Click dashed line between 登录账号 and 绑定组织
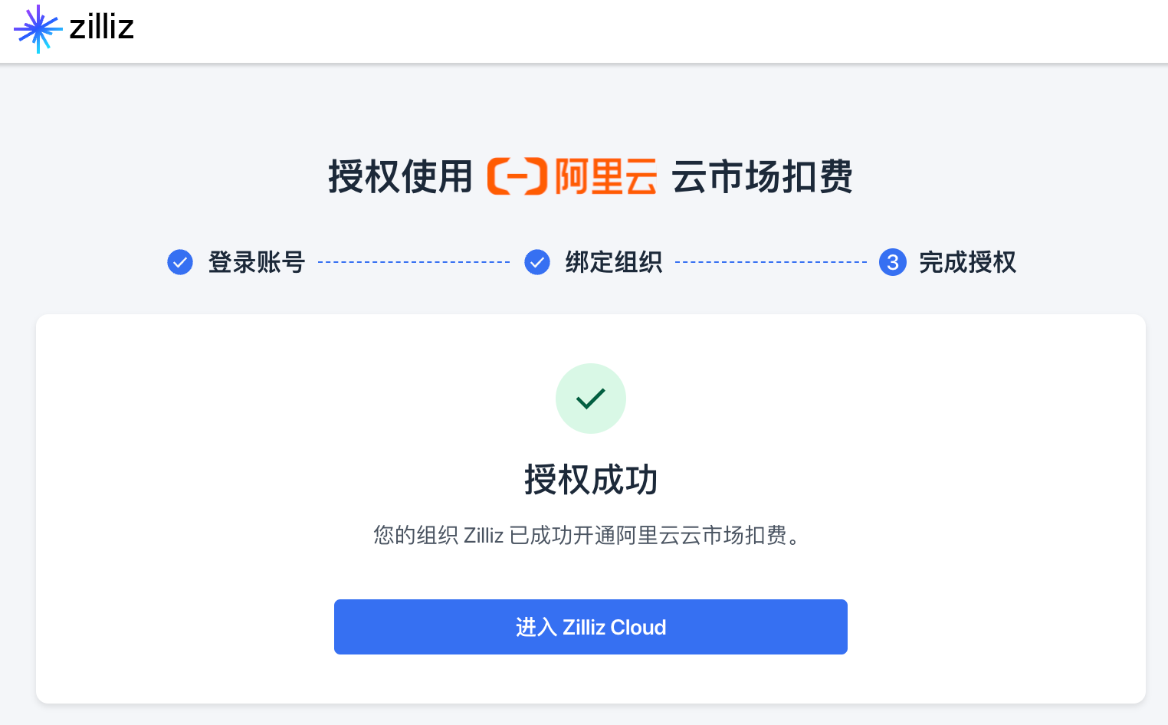The height and width of the screenshot is (725, 1168). coord(414,262)
